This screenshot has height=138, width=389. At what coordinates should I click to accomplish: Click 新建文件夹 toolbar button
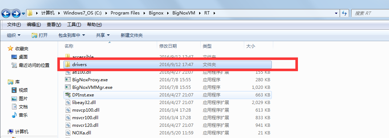(132, 35)
